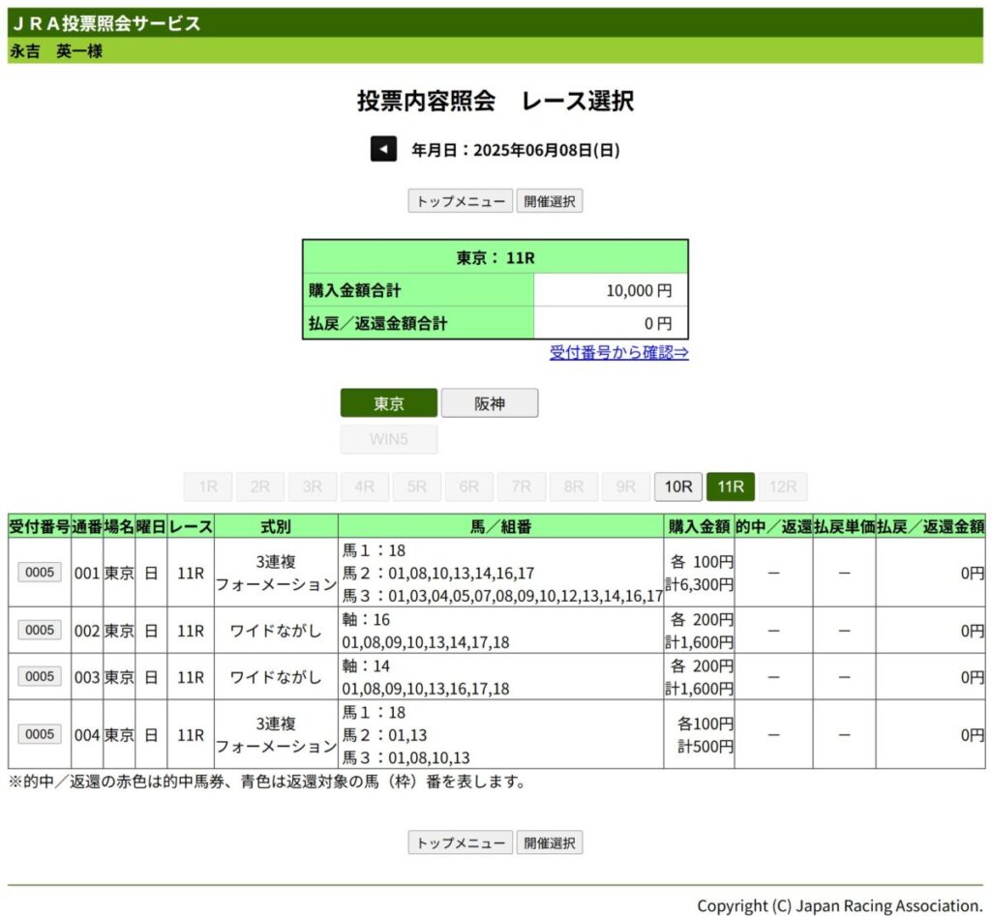This screenshot has height=916, width=991.
Task: Open receipt 0005 for ticket 003
Action: click(x=40, y=676)
